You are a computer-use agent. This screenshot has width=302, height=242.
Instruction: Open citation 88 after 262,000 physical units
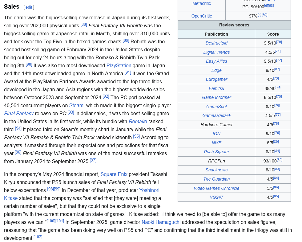(x=84, y=24)
